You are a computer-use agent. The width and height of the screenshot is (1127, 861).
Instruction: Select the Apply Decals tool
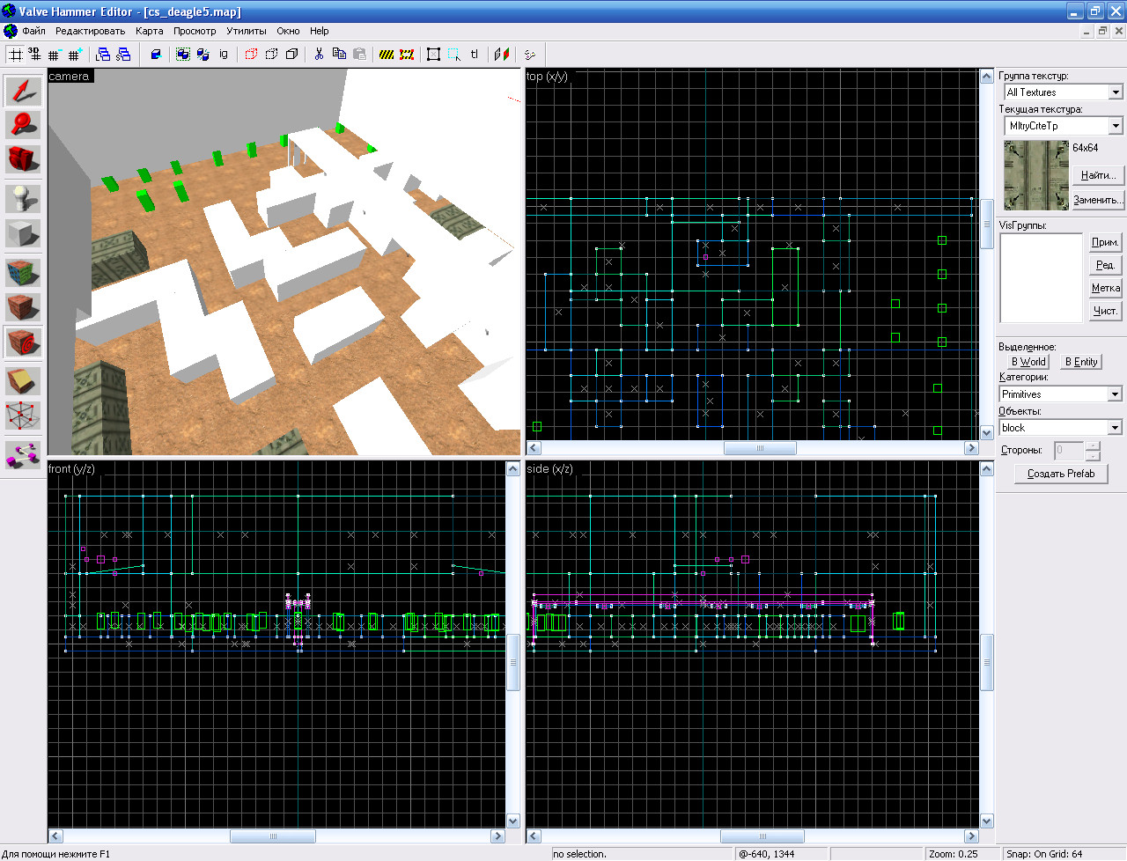tap(23, 342)
